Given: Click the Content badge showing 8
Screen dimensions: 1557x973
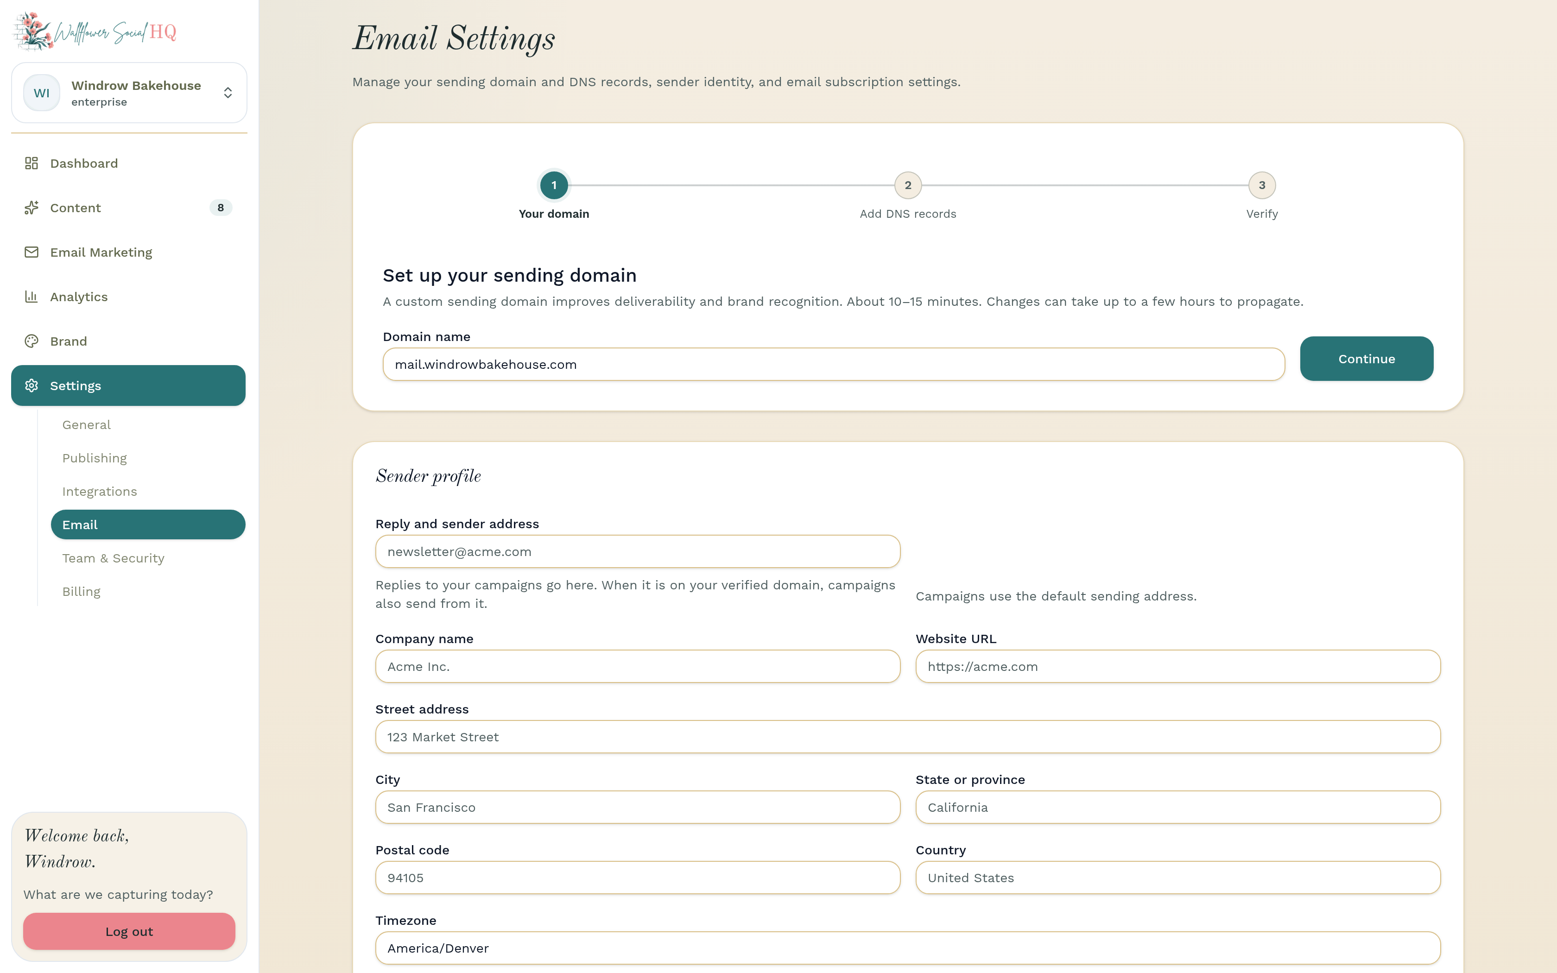Looking at the screenshot, I should tap(221, 208).
